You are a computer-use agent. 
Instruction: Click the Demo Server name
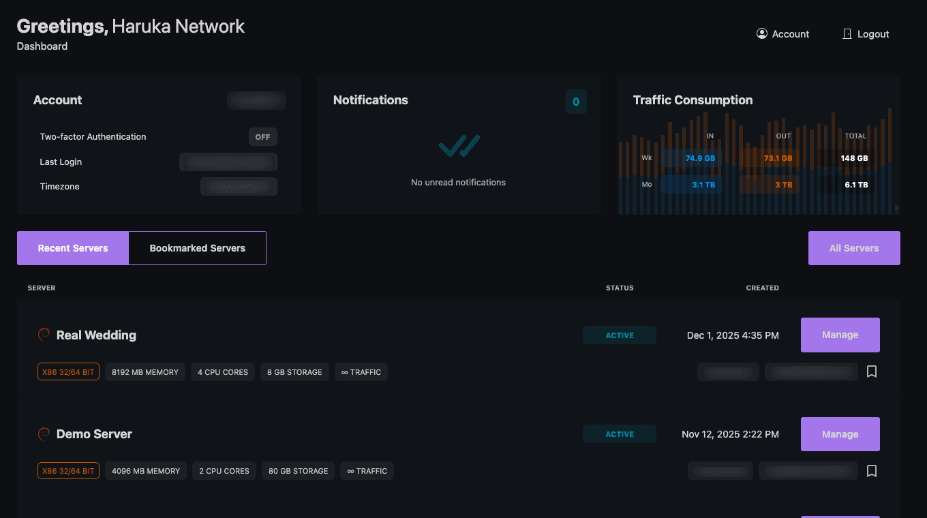click(x=94, y=434)
